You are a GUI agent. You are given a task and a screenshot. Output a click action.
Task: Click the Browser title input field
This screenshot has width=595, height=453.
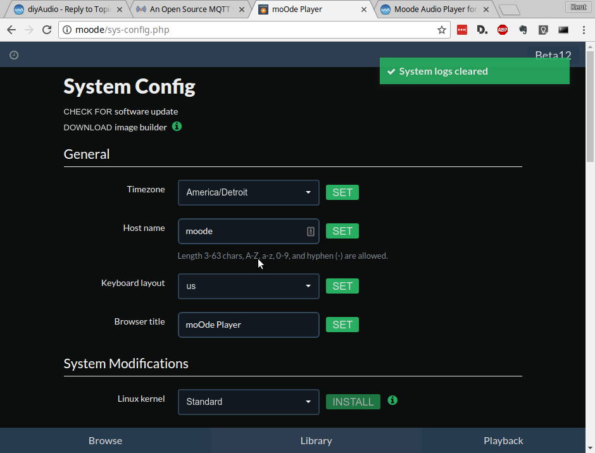[249, 325]
